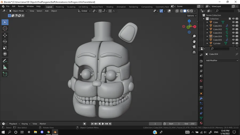Switch to the Sculpting workspace tab
This screenshot has height=135, width=240.
point(71,7)
